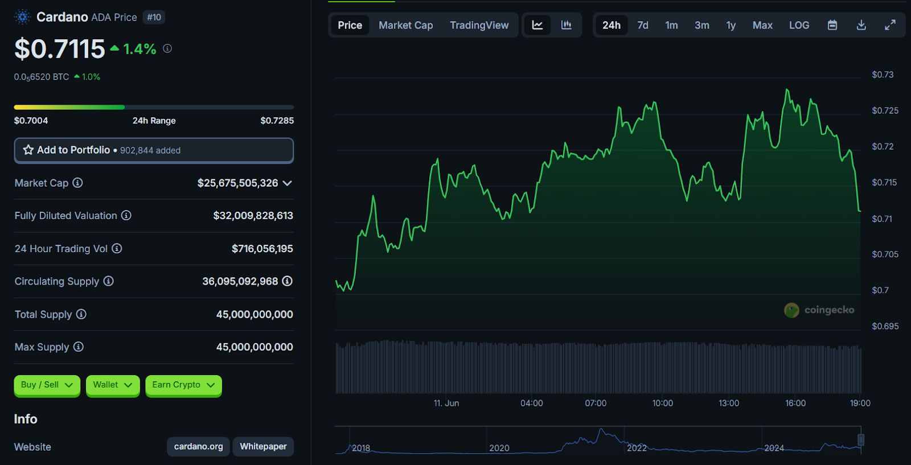The height and width of the screenshot is (465, 911).
Task: Toggle the LOG scale option
Action: click(x=799, y=25)
